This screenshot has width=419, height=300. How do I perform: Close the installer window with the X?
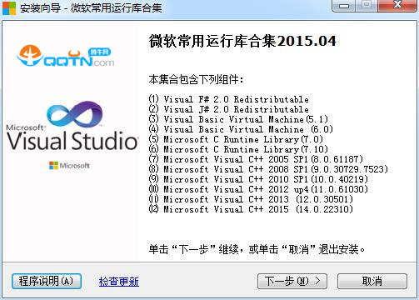tap(397, 6)
